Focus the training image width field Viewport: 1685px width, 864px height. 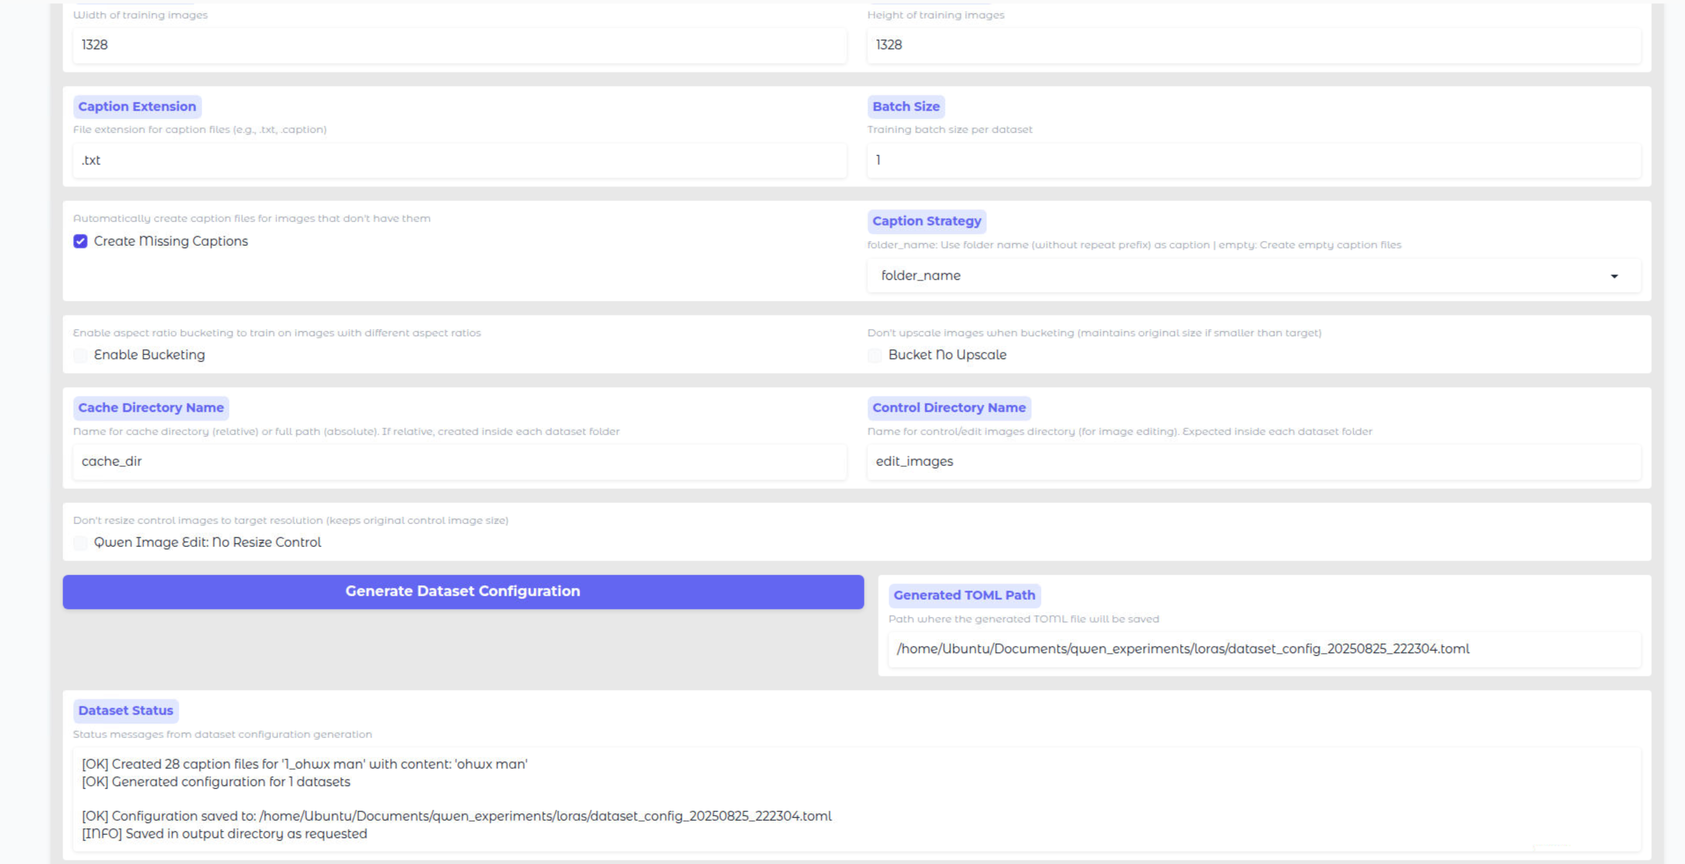[x=459, y=45]
